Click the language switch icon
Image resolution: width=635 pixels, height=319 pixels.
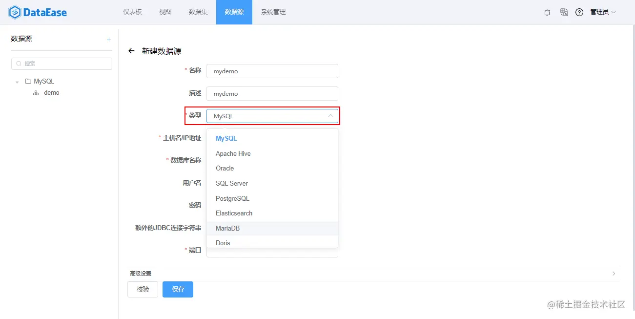point(564,12)
